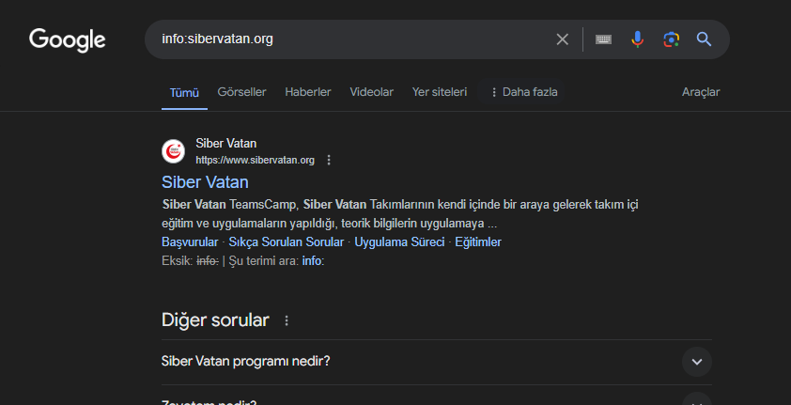Clear the search box text
This screenshot has width=791, height=405.
562,39
